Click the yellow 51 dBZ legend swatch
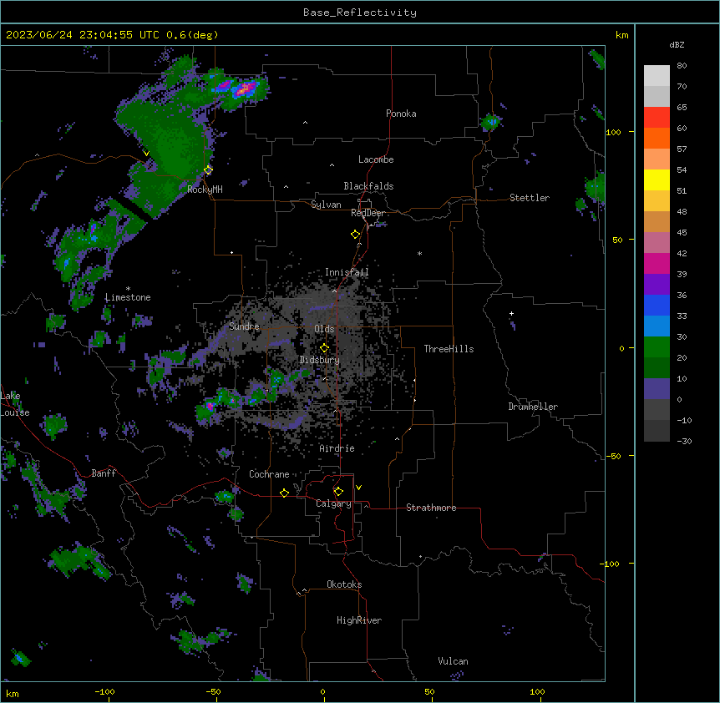 657,180
